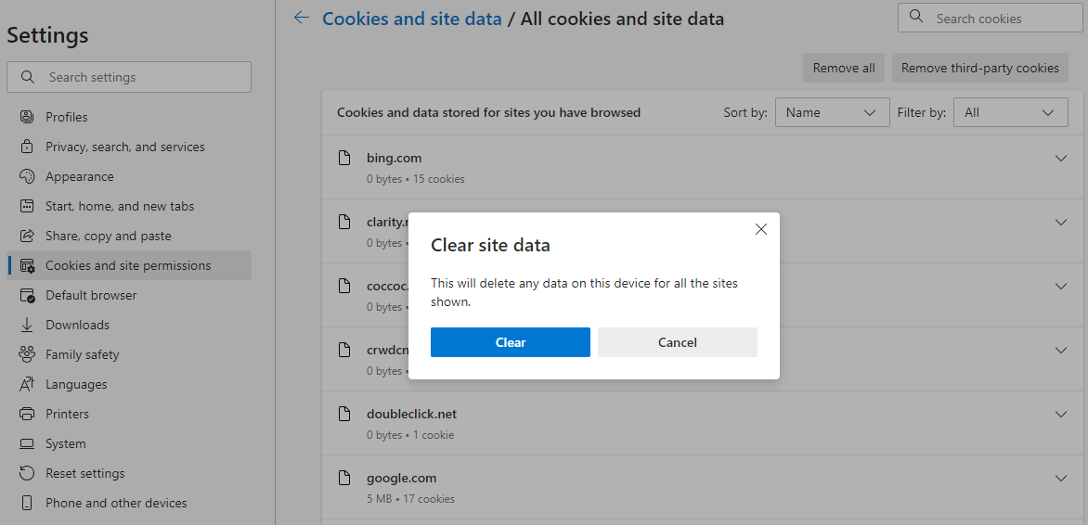Viewport: 1088px width, 525px height.
Task: Open the Sort by Name dropdown
Action: pyautogui.click(x=832, y=112)
